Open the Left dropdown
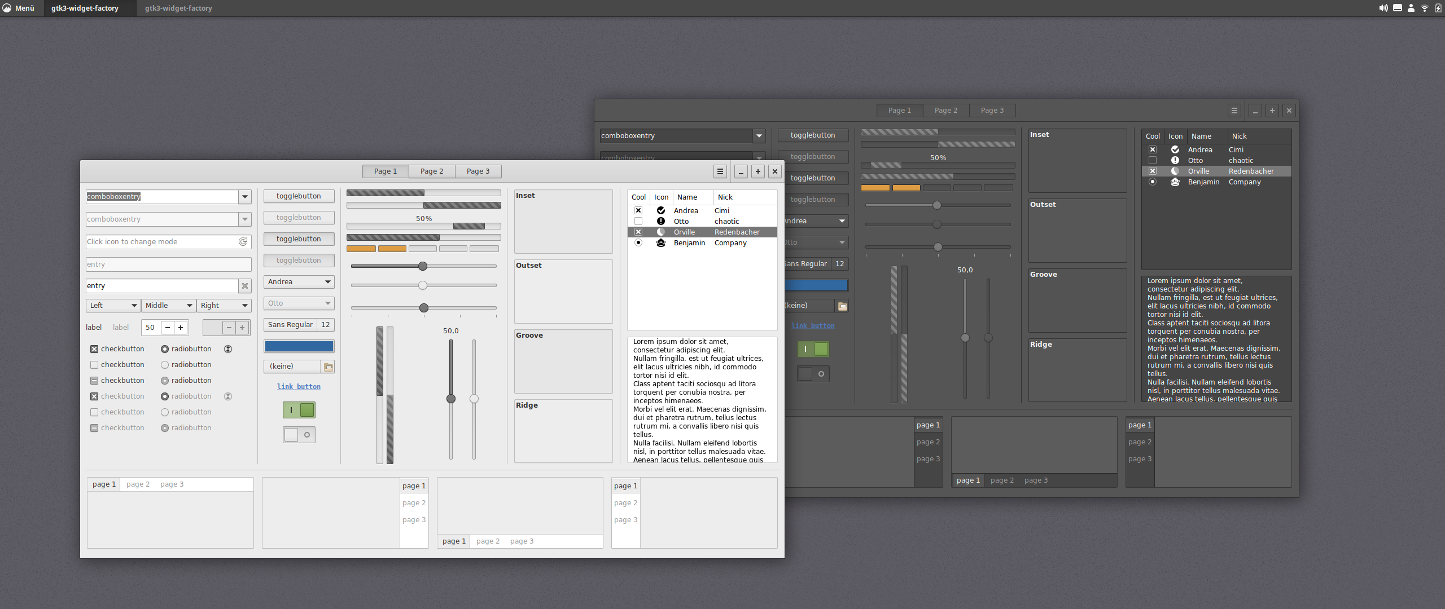The height and width of the screenshot is (609, 1445). tap(113, 306)
